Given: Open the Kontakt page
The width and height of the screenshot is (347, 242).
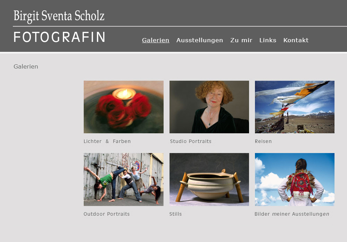Looking at the screenshot, I should pyautogui.click(x=296, y=40).
